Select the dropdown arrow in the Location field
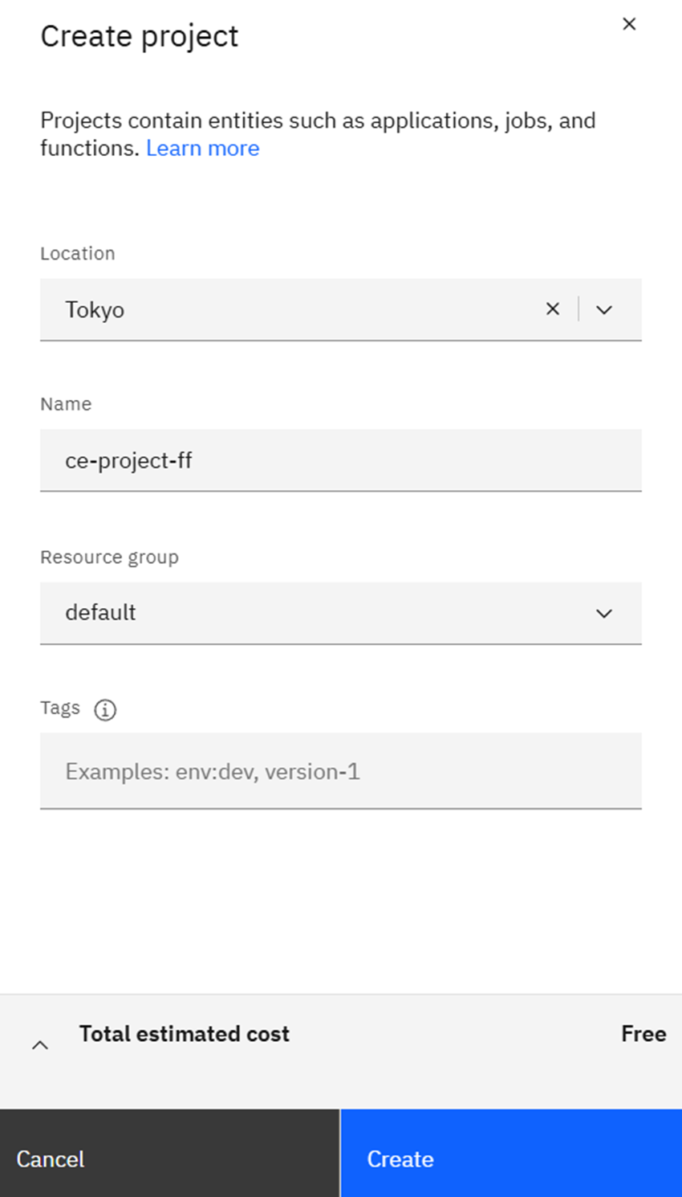Screen dimensions: 682x1197 pos(604,308)
